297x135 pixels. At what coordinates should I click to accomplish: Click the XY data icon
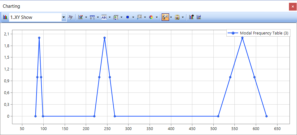tap(71, 17)
